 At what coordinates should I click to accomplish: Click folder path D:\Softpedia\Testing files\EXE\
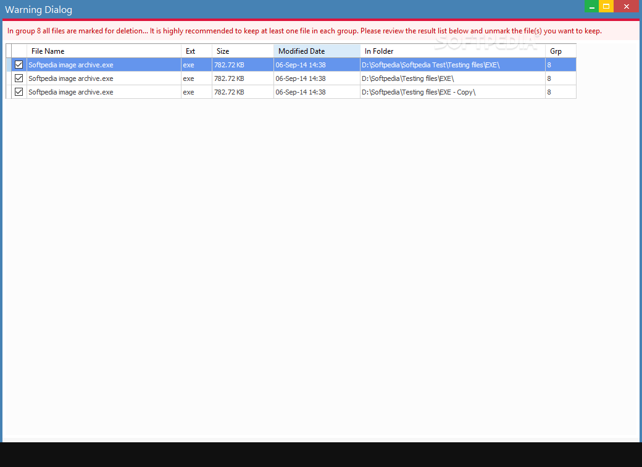(408, 78)
